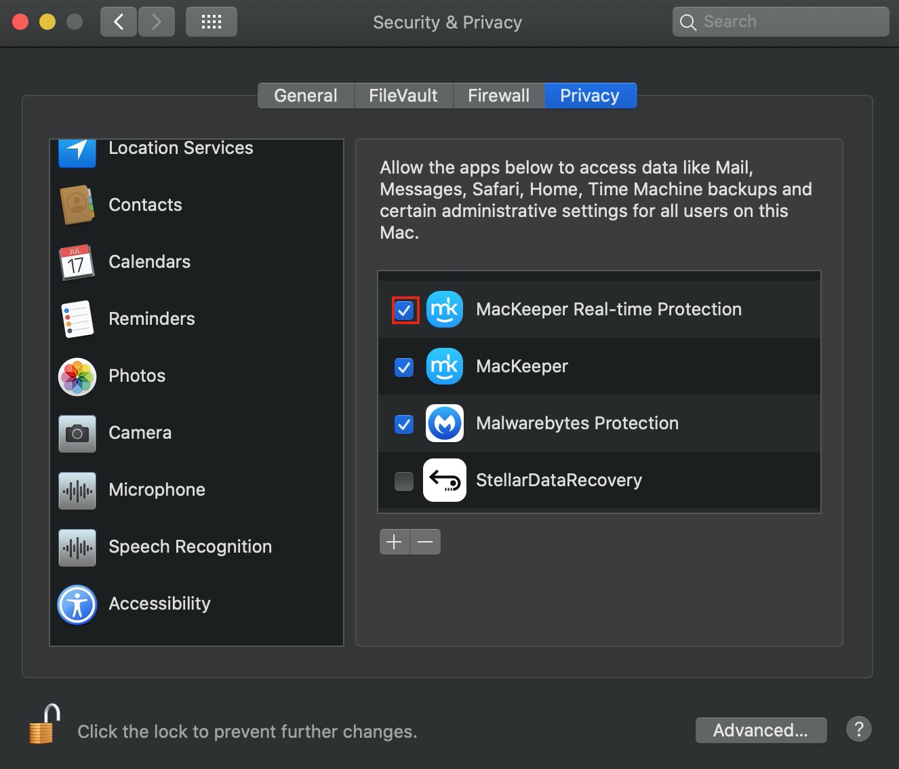899x769 pixels.
Task: Select the Privacy tab
Action: [590, 96]
